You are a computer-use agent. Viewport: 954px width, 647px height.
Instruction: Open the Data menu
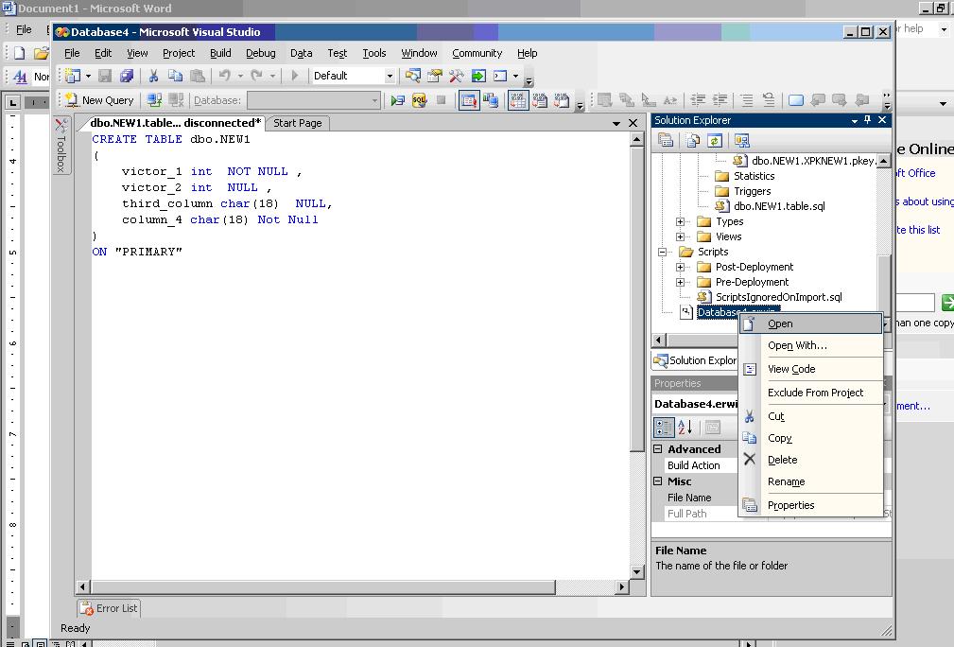[302, 53]
